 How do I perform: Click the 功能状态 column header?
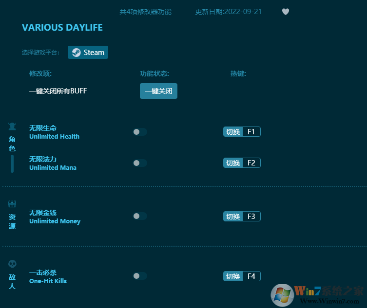[155, 73]
